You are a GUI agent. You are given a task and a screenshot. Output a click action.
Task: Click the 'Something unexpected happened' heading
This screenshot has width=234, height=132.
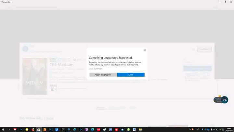pos(110,58)
